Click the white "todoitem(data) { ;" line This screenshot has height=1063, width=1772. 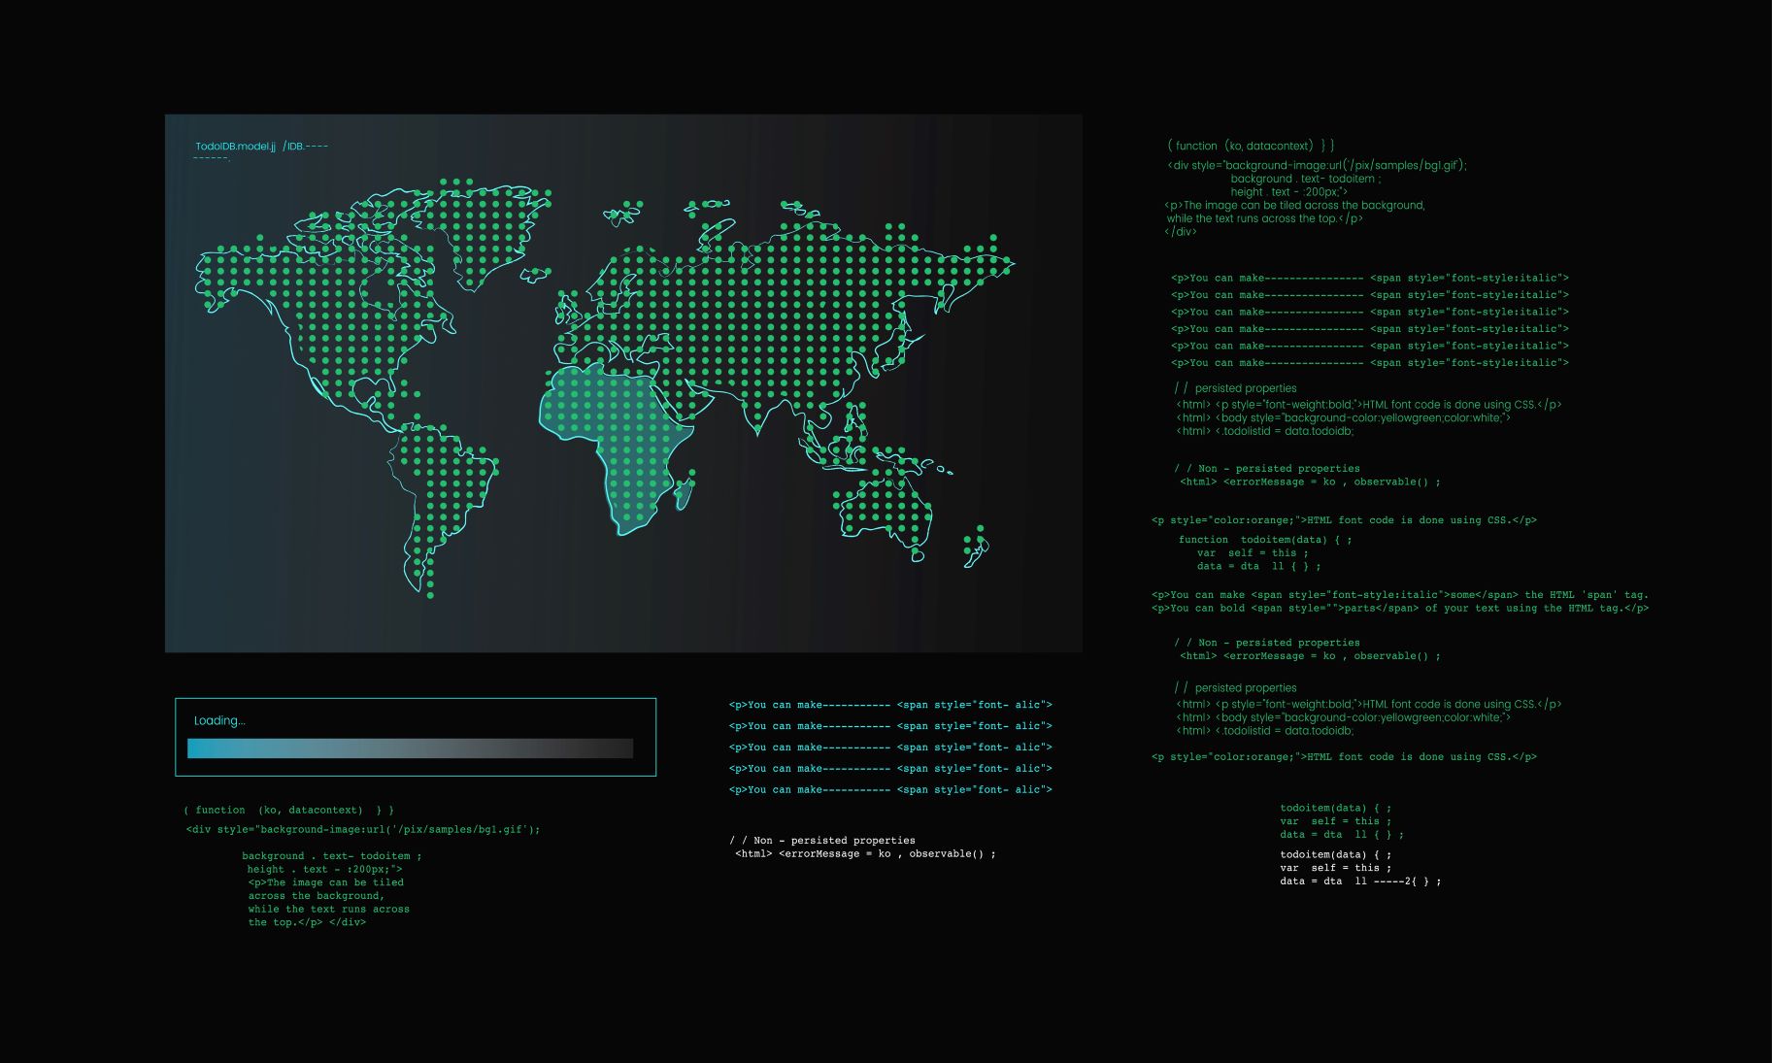click(1335, 855)
